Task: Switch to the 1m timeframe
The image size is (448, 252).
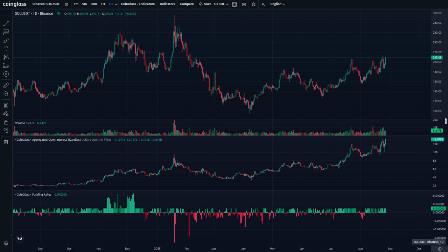Action: (76, 4)
